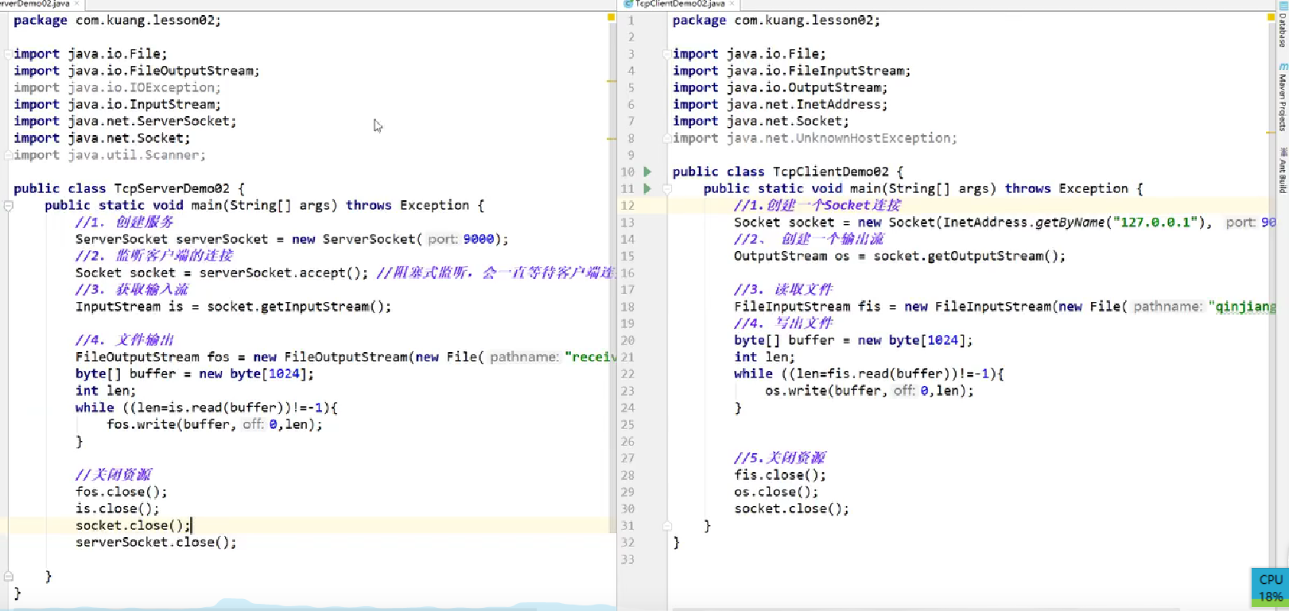Click greyed 'import java.io.IOException;' line
The height and width of the screenshot is (611, 1289).
(x=117, y=87)
